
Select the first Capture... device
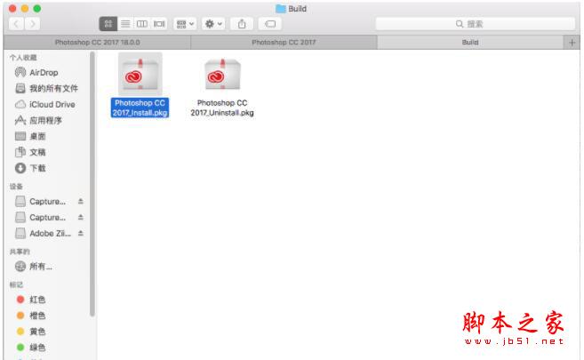pyautogui.click(x=40, y=202)
